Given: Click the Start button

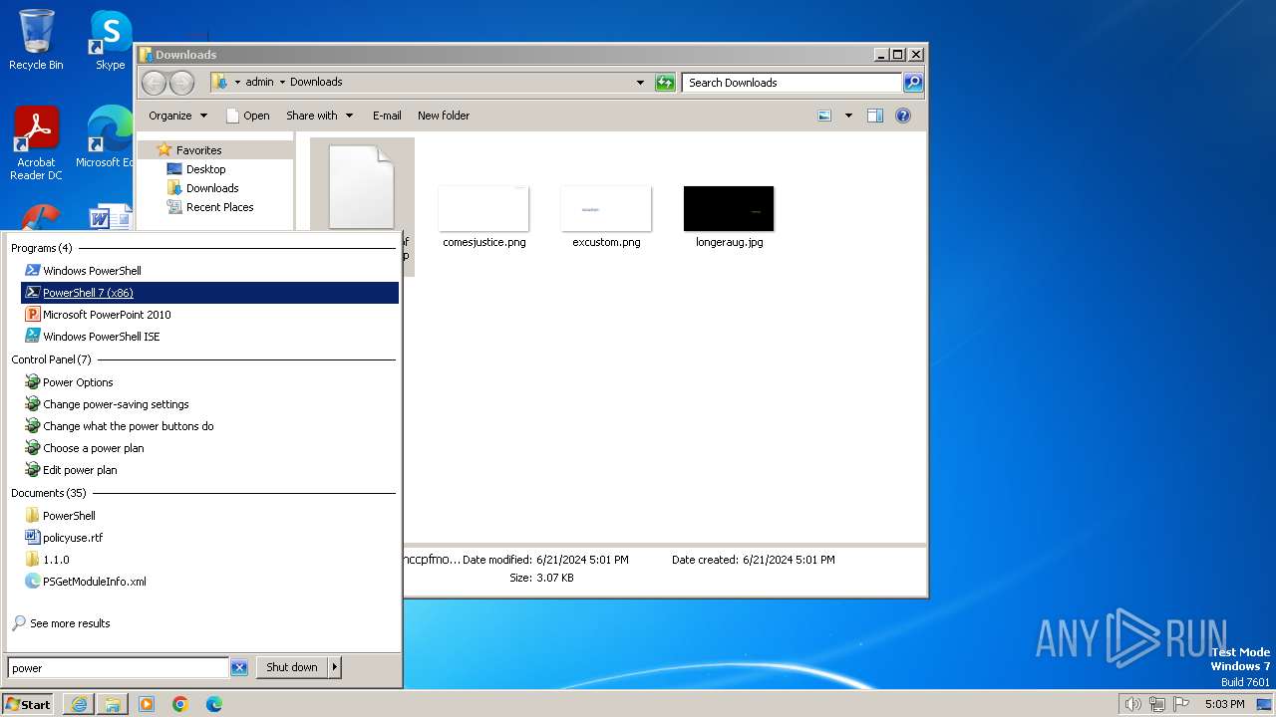Looking at the screenshot, I should pyautogui.click(x=28, y=704).
